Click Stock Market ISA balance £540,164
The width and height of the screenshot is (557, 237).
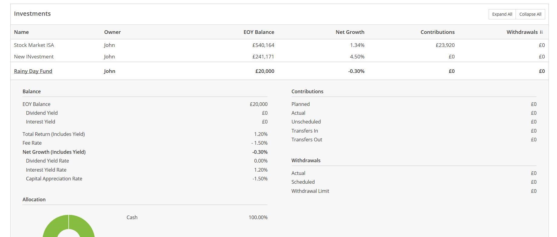tap(263, 45)
